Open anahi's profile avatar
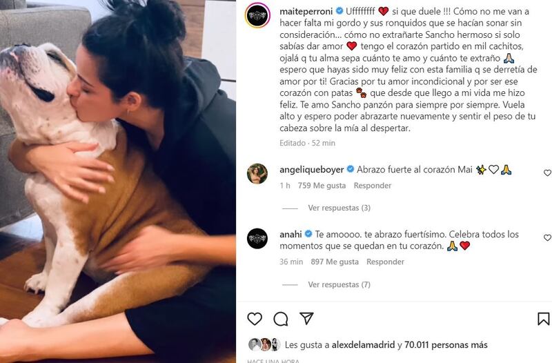552x363 pixels. (257, 238)
